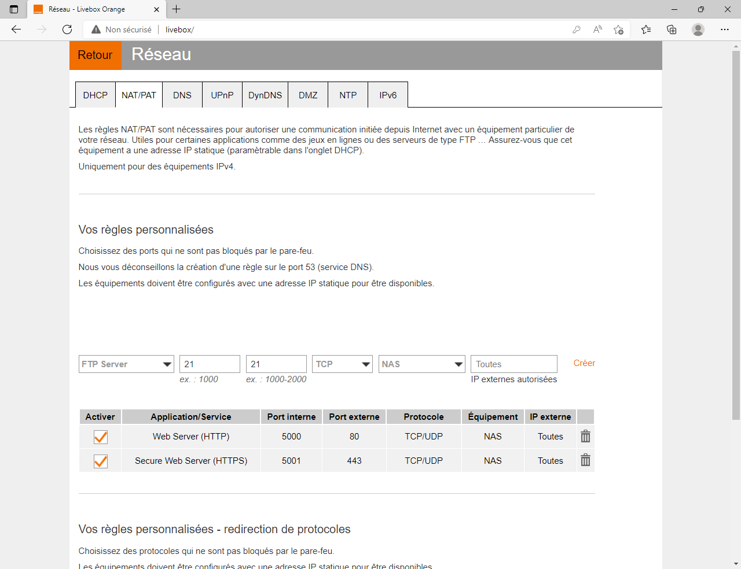Reload the Livebox page

(67, 29)
